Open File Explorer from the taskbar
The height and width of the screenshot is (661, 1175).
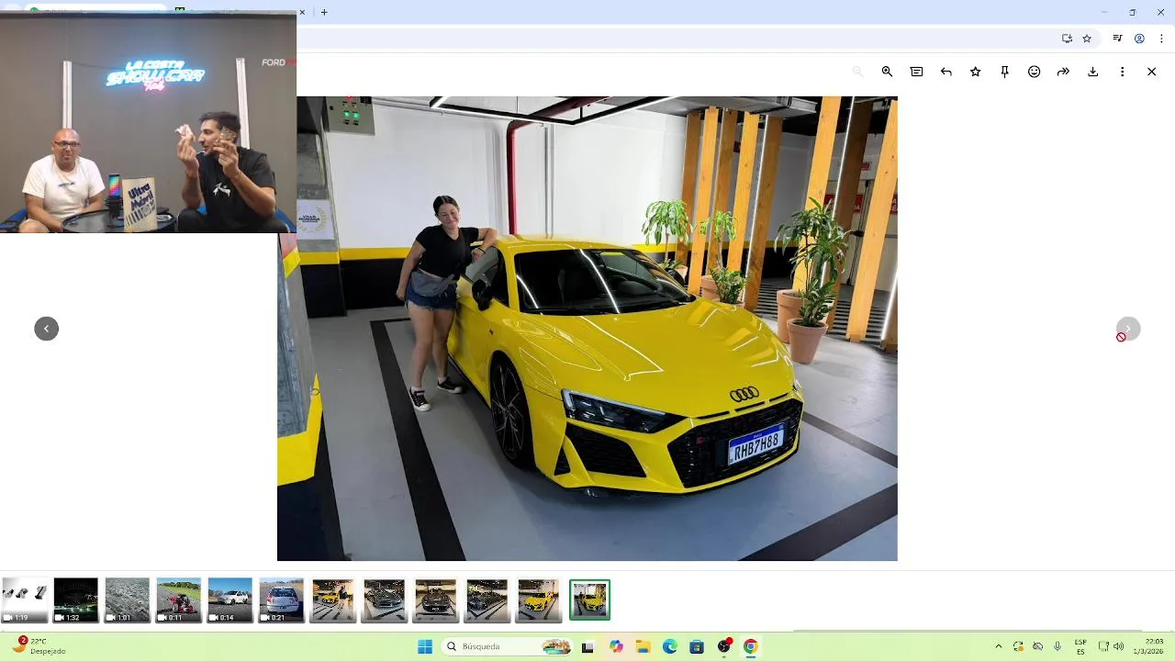point(643,646)
